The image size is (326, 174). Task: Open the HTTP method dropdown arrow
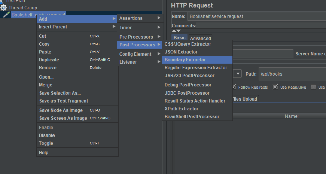(x=238, y=74)
